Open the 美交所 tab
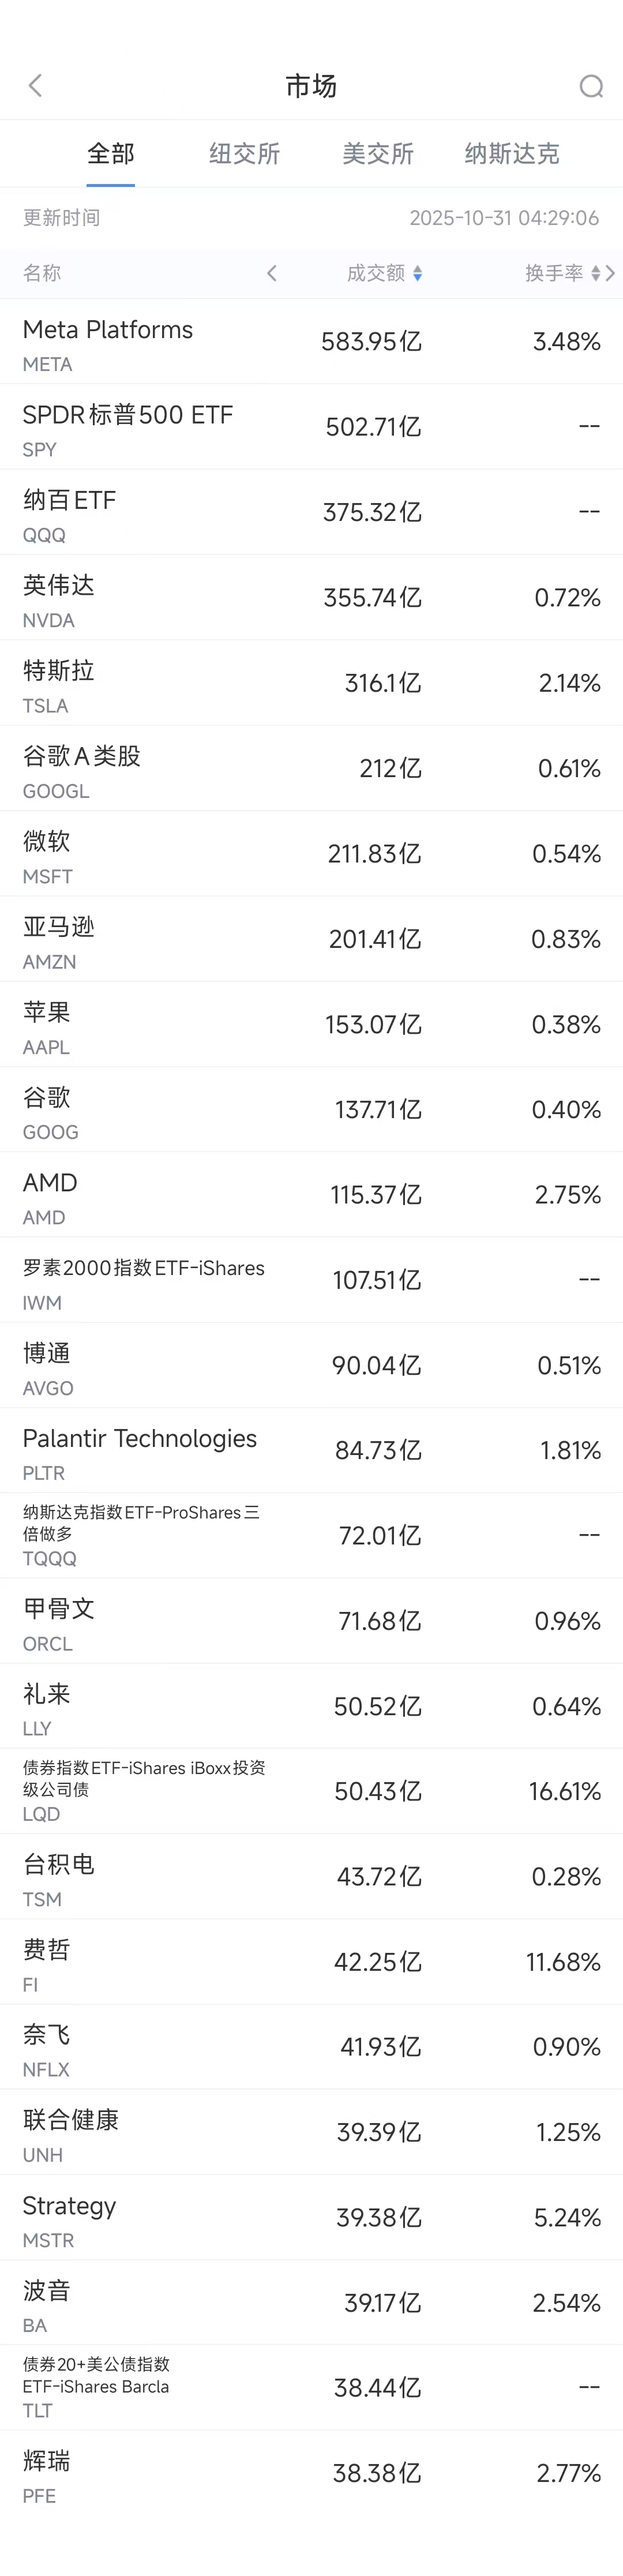The image size is (623, 2576). coord(377,153)
